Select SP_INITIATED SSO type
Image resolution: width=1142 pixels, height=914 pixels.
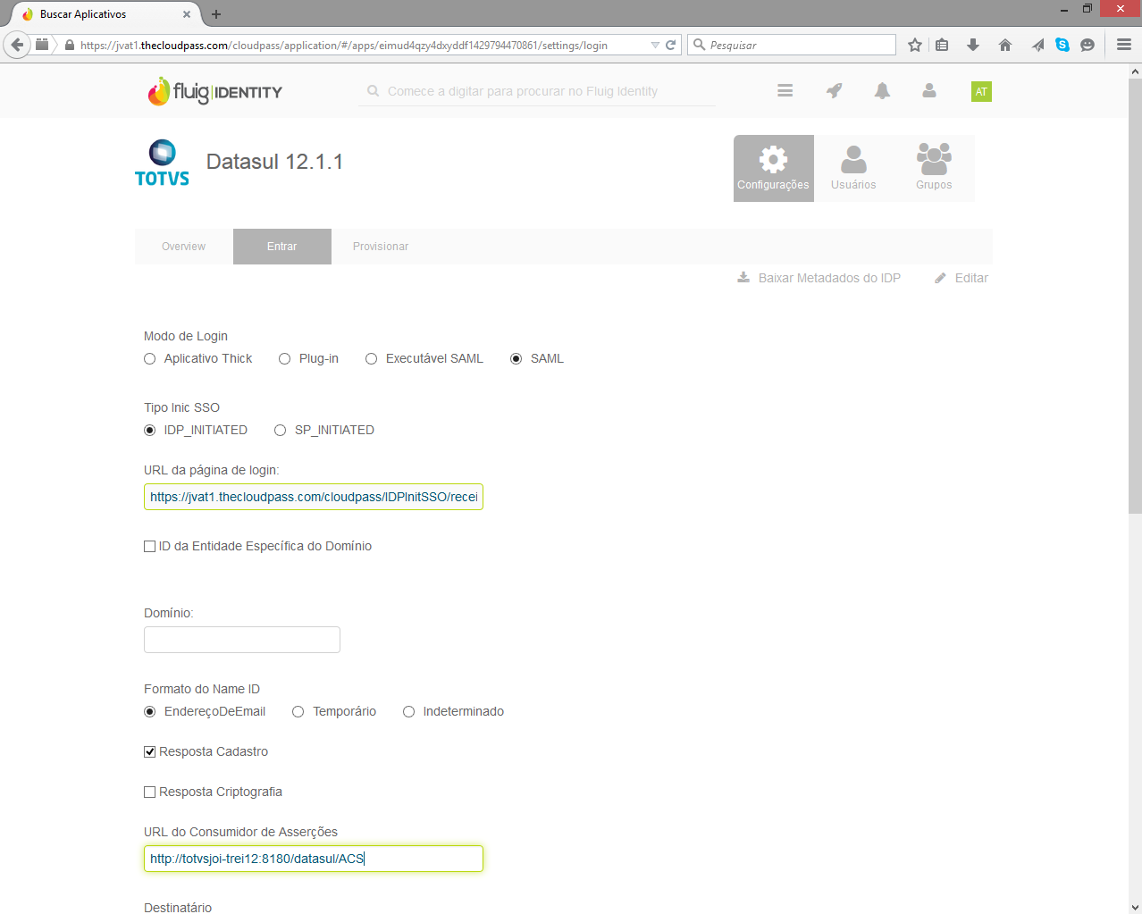280,430
